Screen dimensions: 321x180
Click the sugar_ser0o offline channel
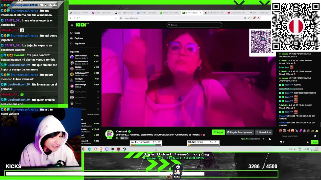[85, 92]
